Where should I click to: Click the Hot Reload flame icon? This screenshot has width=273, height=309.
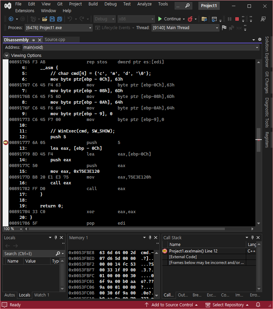(190, 19)
